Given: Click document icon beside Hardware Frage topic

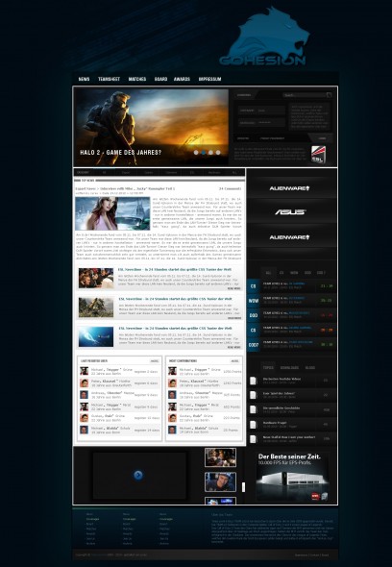Looking at the screenshot, I should [253, 425].
